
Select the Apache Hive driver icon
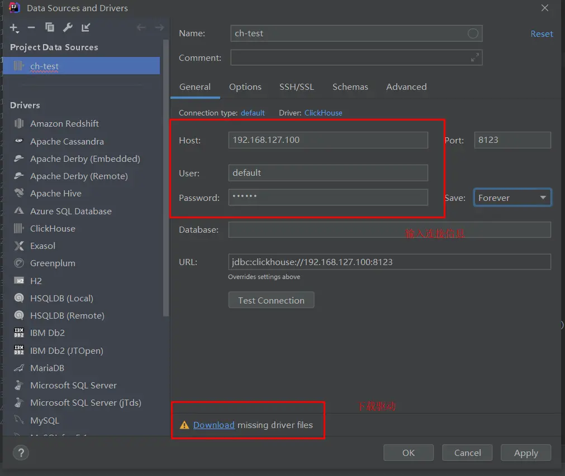coord(19,193)
